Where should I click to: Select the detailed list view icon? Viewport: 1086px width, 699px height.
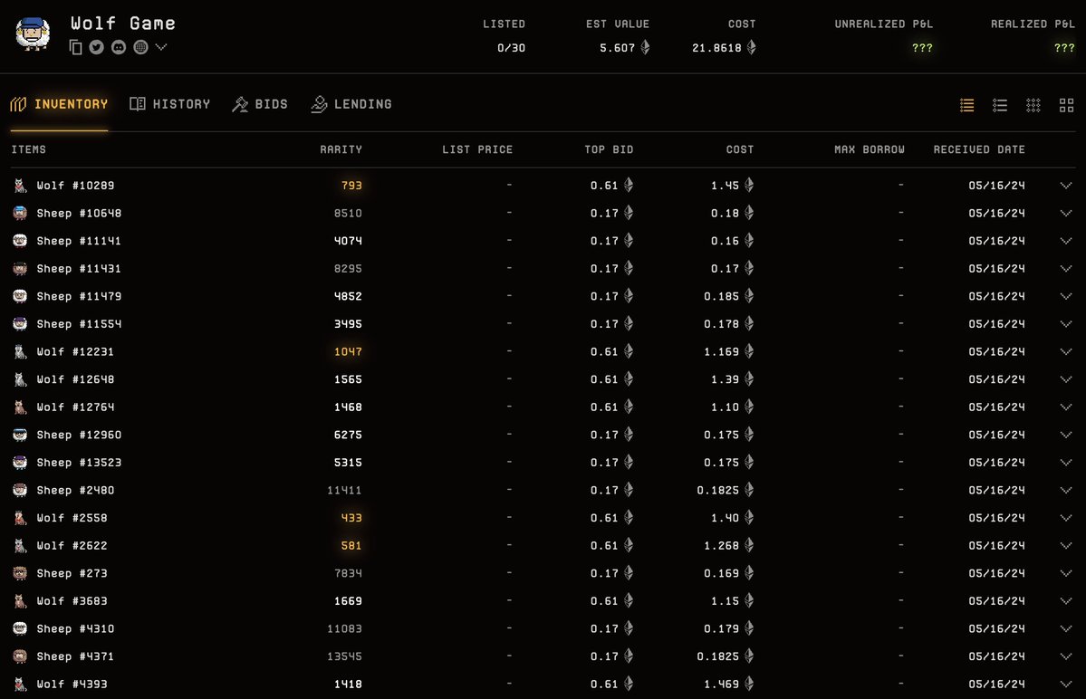click(x=966, y=105)
